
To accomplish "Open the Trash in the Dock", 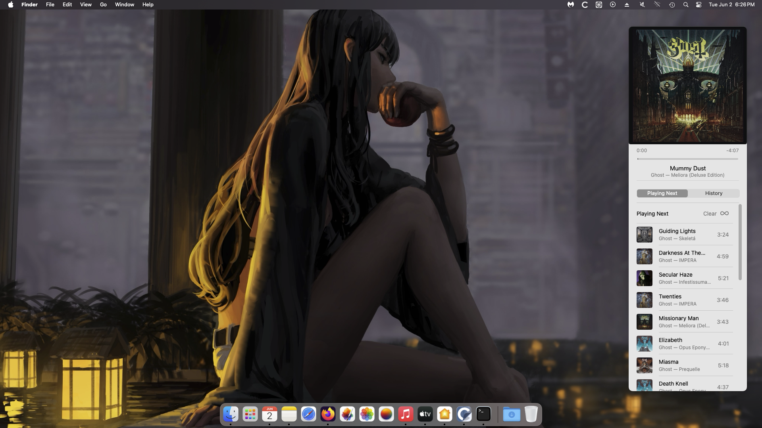I will tap(531, 415).
